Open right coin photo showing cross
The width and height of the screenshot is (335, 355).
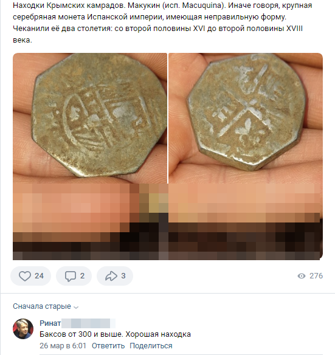[246, 118]
